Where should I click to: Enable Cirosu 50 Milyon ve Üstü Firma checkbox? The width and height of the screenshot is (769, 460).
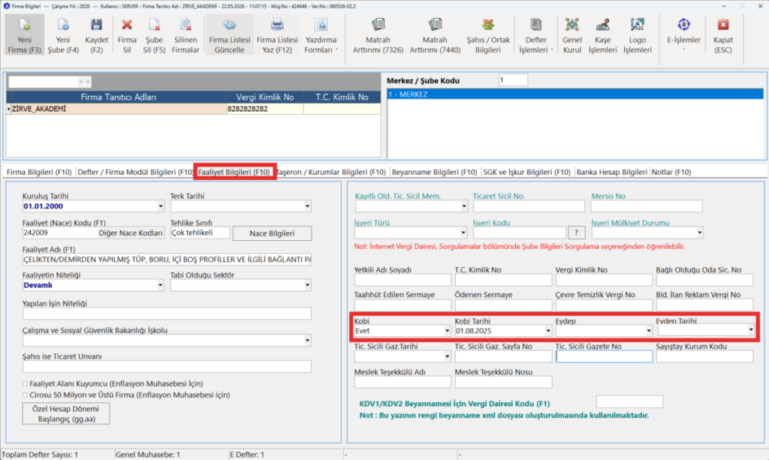[x=25, y=395]
